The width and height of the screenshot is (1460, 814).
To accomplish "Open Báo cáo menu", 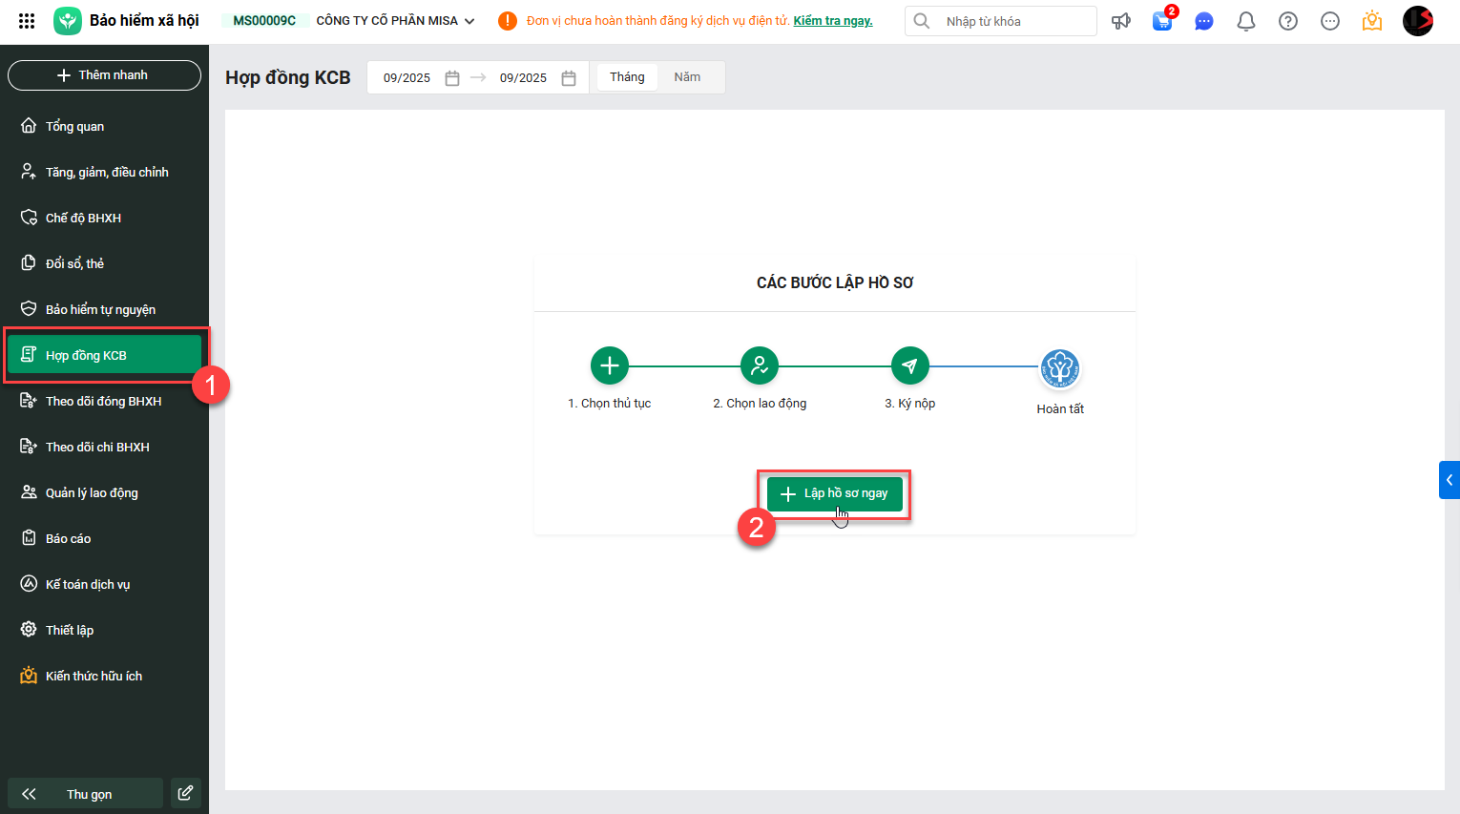I will coord(105,538).
